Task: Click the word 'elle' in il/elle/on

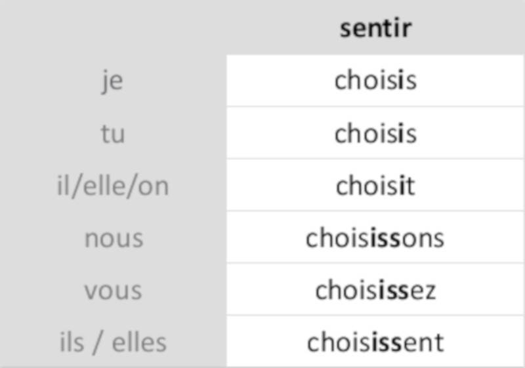Action: coord(112,186)
